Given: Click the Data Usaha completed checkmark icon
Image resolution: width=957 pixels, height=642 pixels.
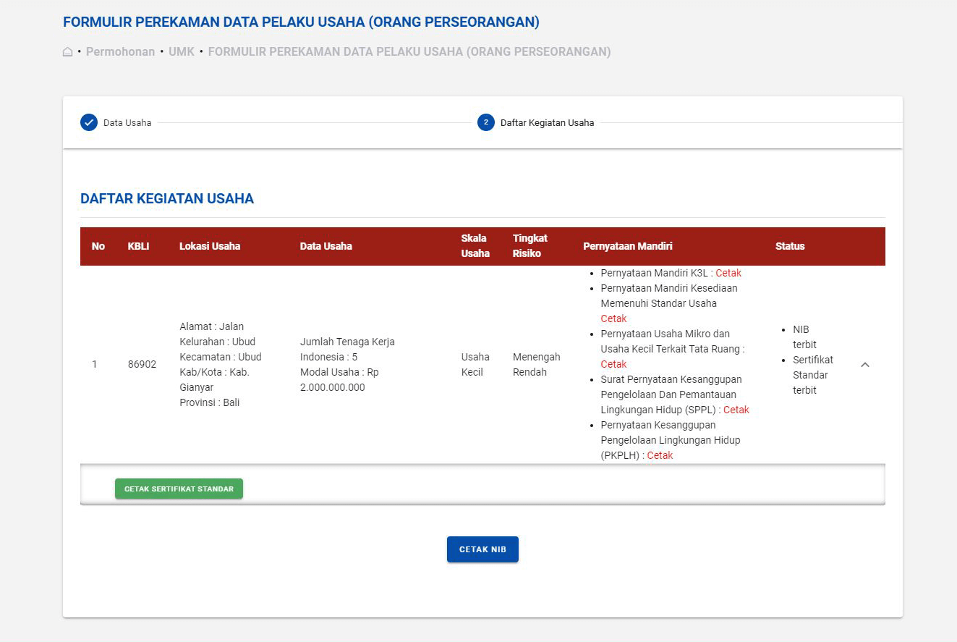Looking at the screenshot, I should [88, 122].
